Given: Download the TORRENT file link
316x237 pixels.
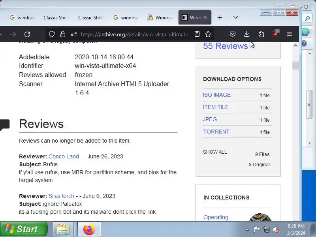Looking at the screenshot, I should (x=216, y=132).
